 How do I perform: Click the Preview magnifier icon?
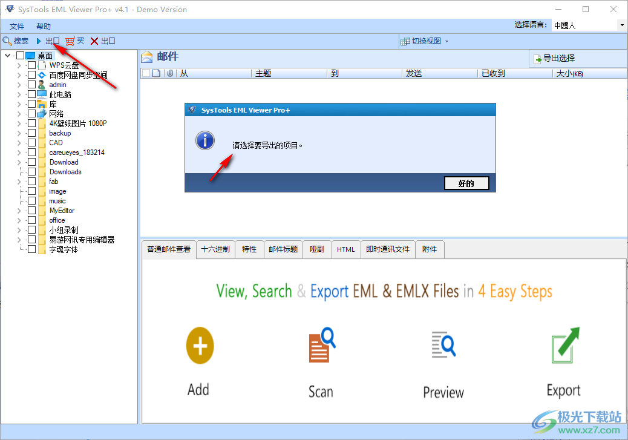tap(443, 344)
